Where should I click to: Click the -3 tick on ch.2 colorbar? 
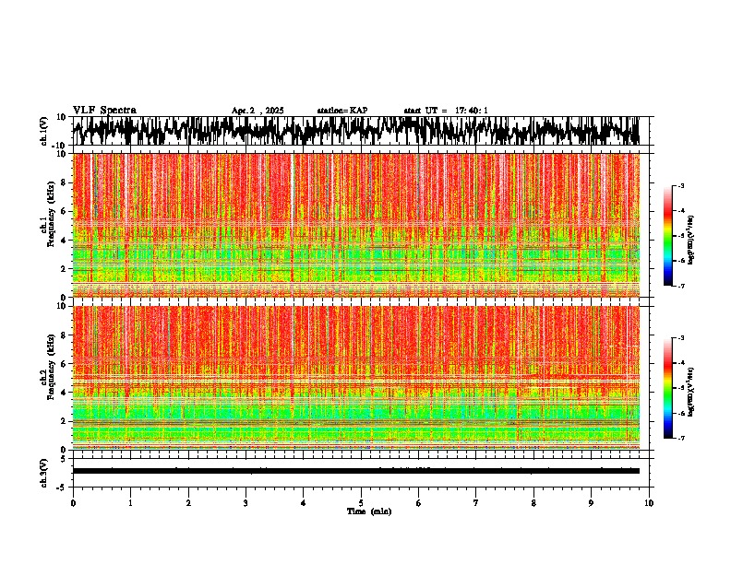click(x=681, y=338)
